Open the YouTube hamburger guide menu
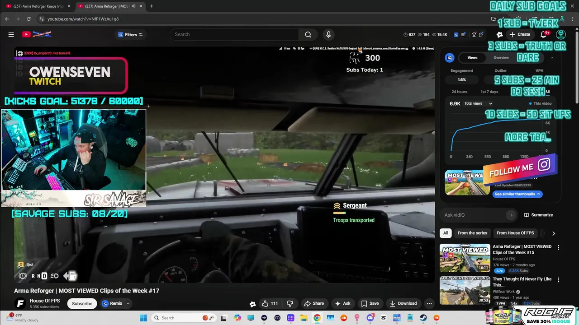 point(11,34)
